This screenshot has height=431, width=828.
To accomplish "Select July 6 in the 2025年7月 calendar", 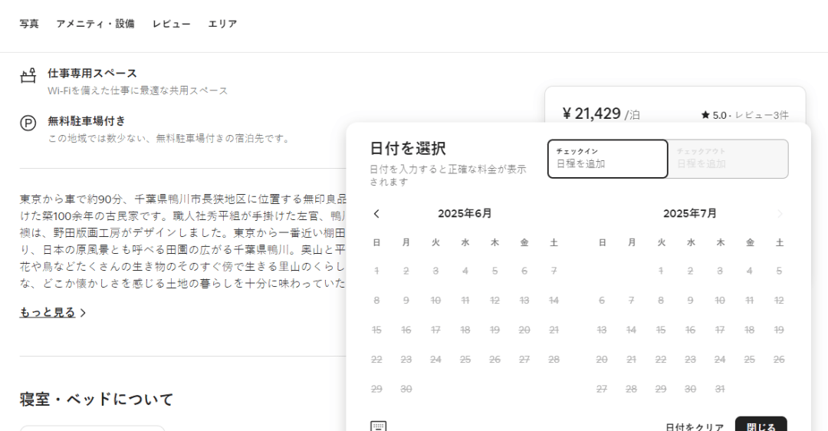I will pyautogui.click(x=602, y=301).
